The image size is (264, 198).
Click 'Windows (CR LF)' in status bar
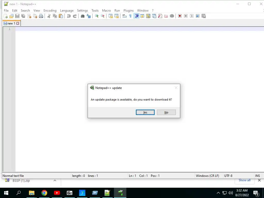pos(208,176)
